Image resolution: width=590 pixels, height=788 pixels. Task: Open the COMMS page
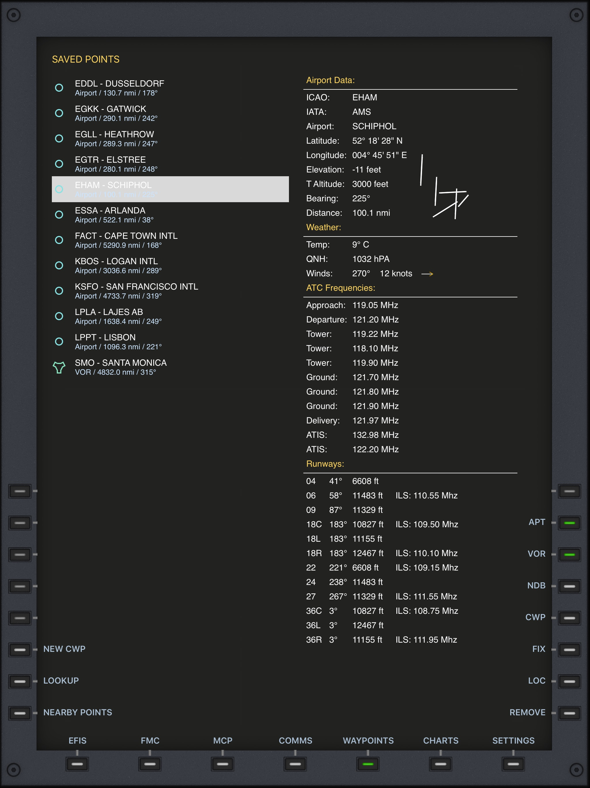tap(295, 764)
